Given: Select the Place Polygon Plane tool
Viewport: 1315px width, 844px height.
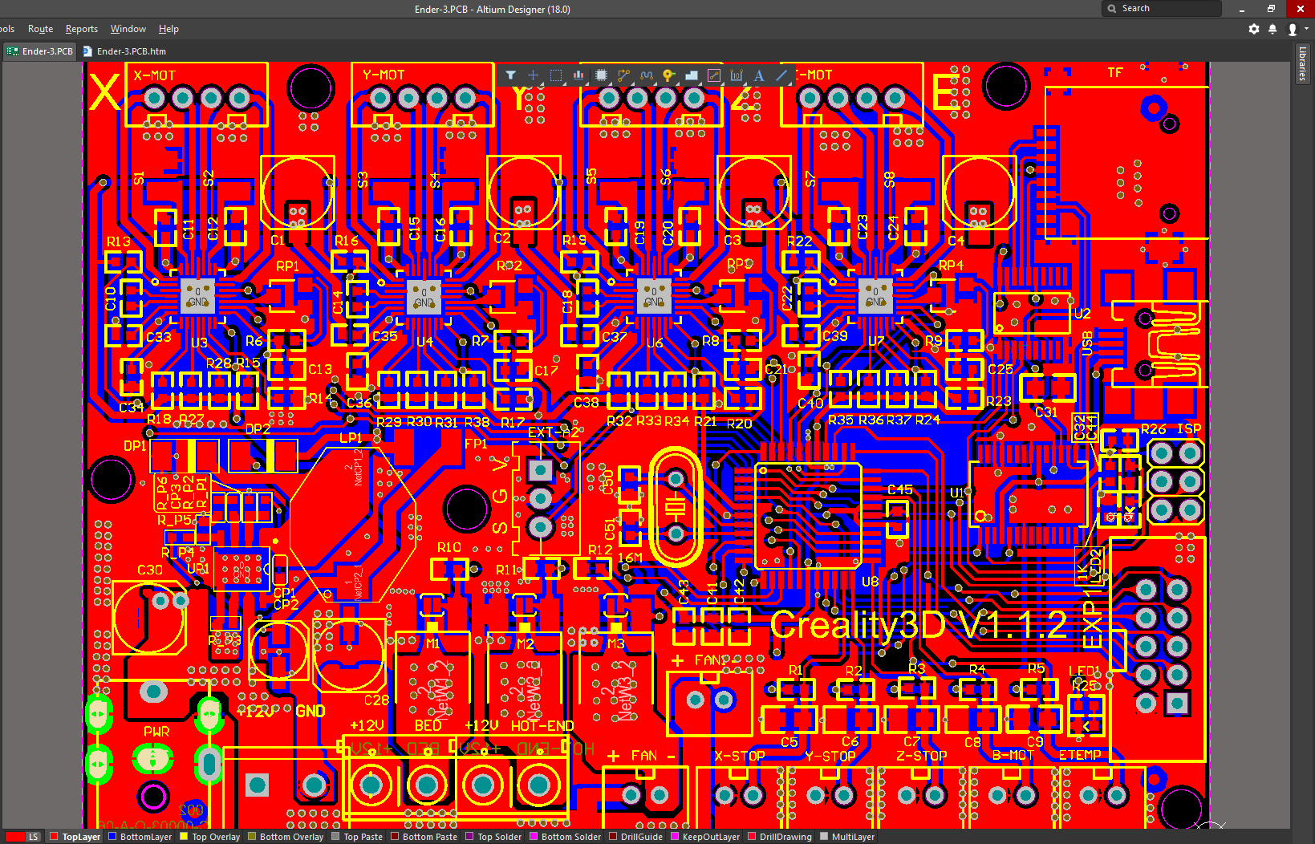Looking at the screenshot, I should 691,75.
